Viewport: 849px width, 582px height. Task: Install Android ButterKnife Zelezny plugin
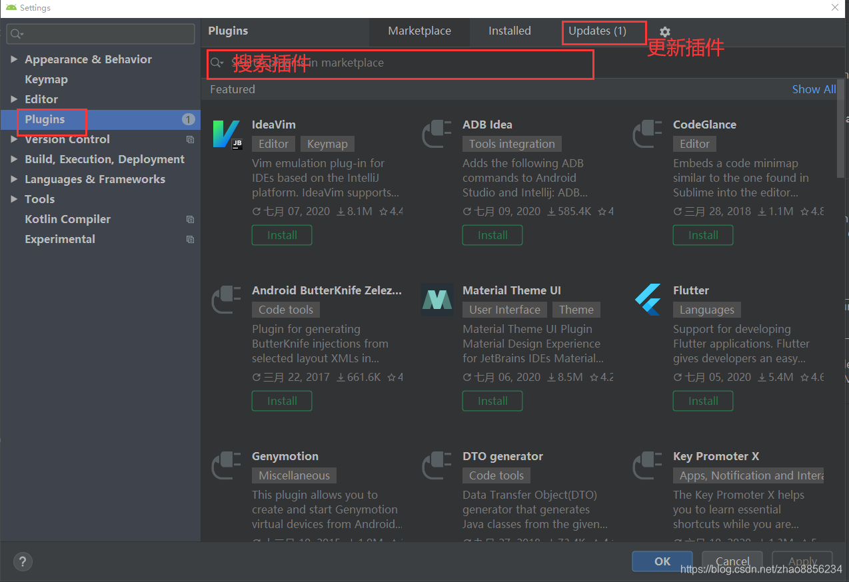[x=282, y=401]
